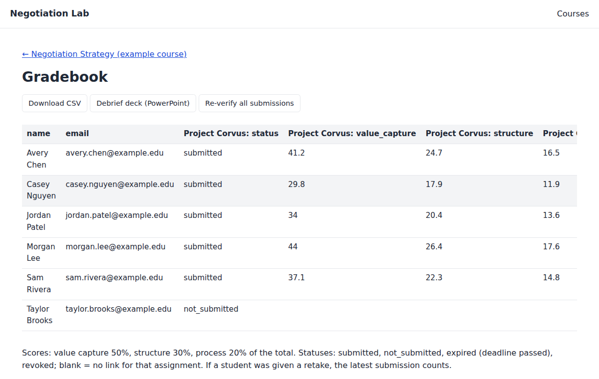This screenshot has height=379, width=599.
Task: Select the Avery Chen name cell
Action: [41, 159]
